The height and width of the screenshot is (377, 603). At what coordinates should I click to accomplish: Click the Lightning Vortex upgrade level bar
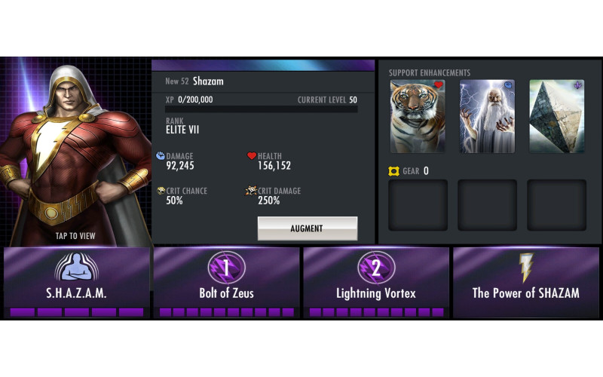click(376, 312)
